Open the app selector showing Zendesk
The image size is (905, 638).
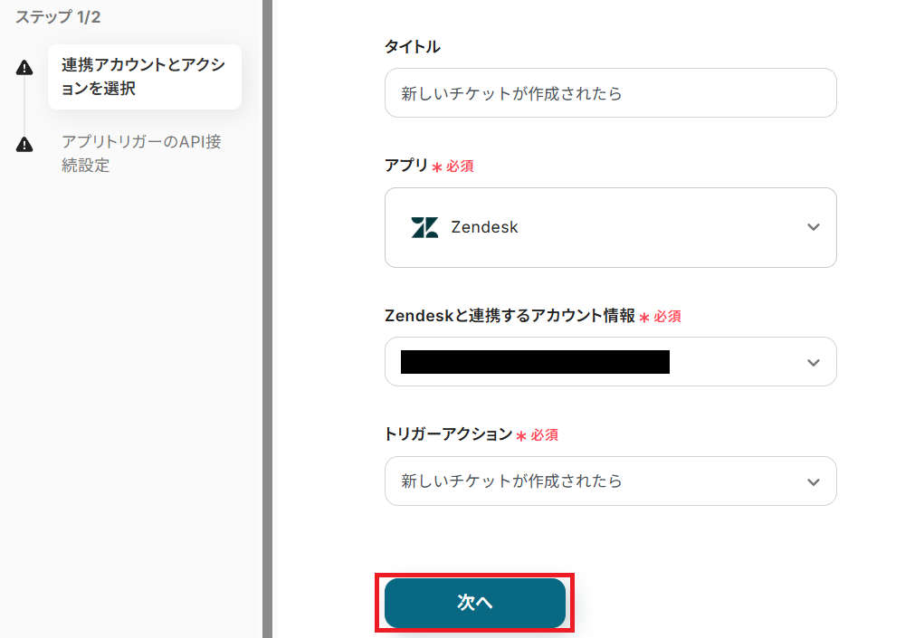click(610, 227)
